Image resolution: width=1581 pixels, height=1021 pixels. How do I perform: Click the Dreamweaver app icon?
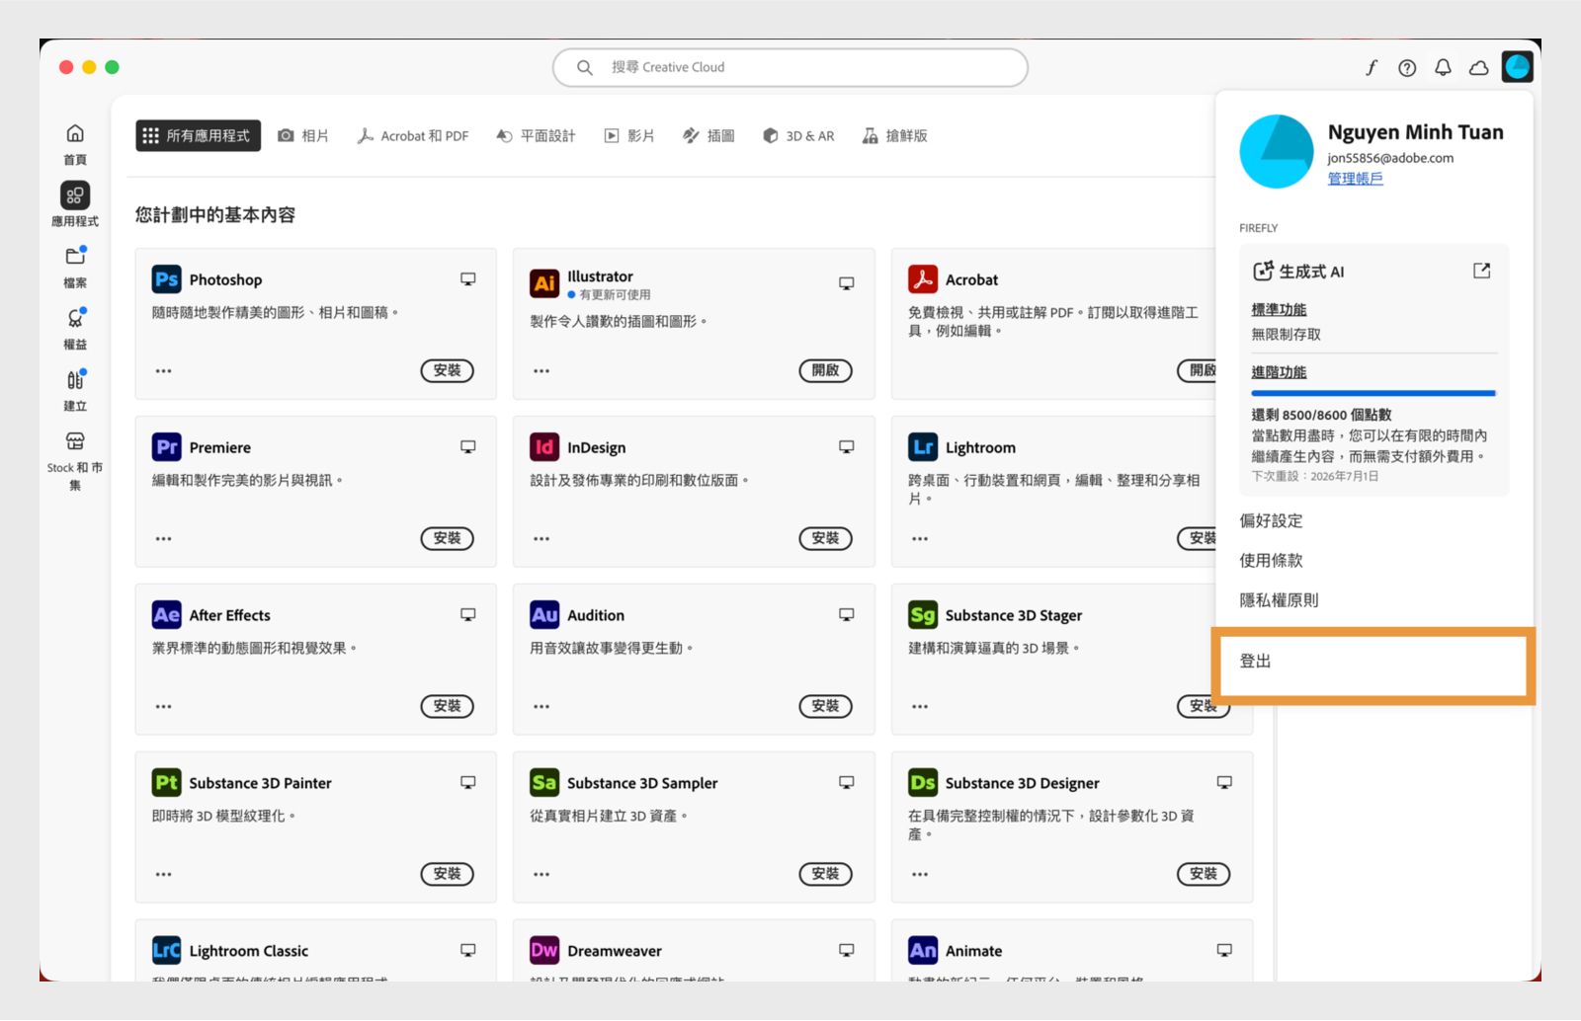544,951
